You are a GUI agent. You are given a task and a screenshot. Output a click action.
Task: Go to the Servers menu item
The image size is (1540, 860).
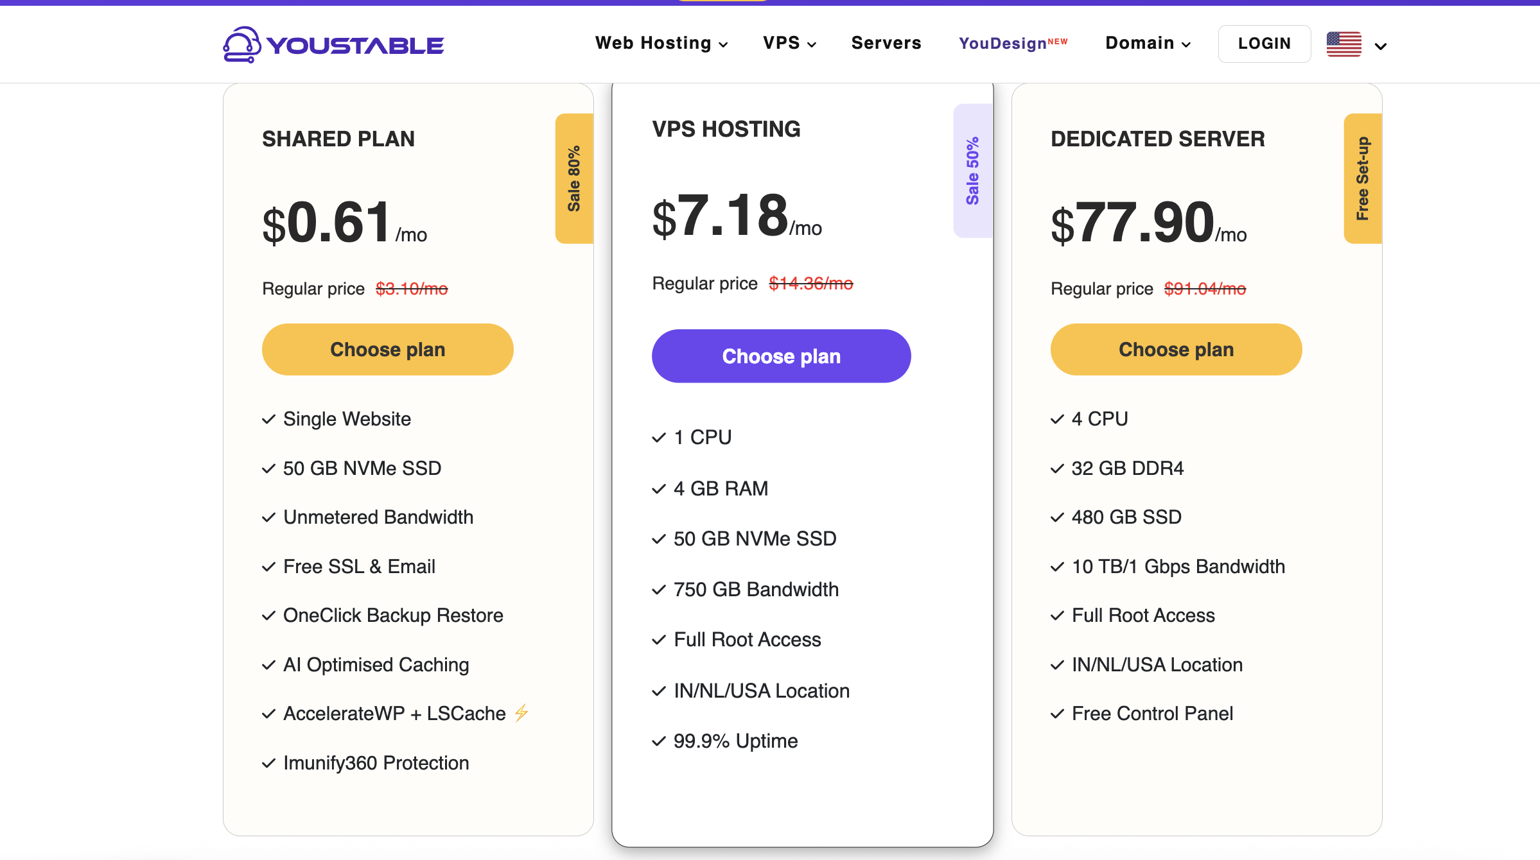886,43
